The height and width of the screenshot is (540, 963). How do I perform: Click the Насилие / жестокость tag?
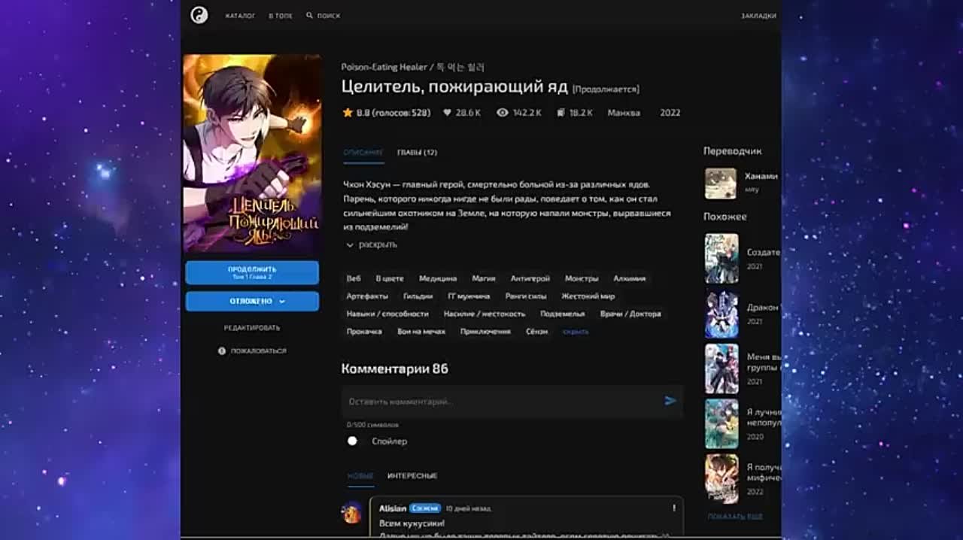coord(485,314)
